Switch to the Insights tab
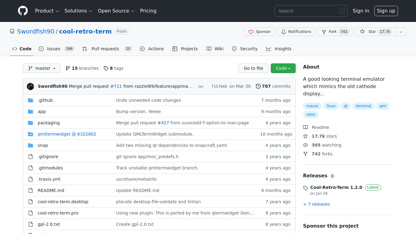416x234 pixels. [279, 49]
